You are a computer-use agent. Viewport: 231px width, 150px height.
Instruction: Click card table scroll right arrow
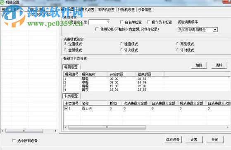pyautogui.click(x=228, y=127)
